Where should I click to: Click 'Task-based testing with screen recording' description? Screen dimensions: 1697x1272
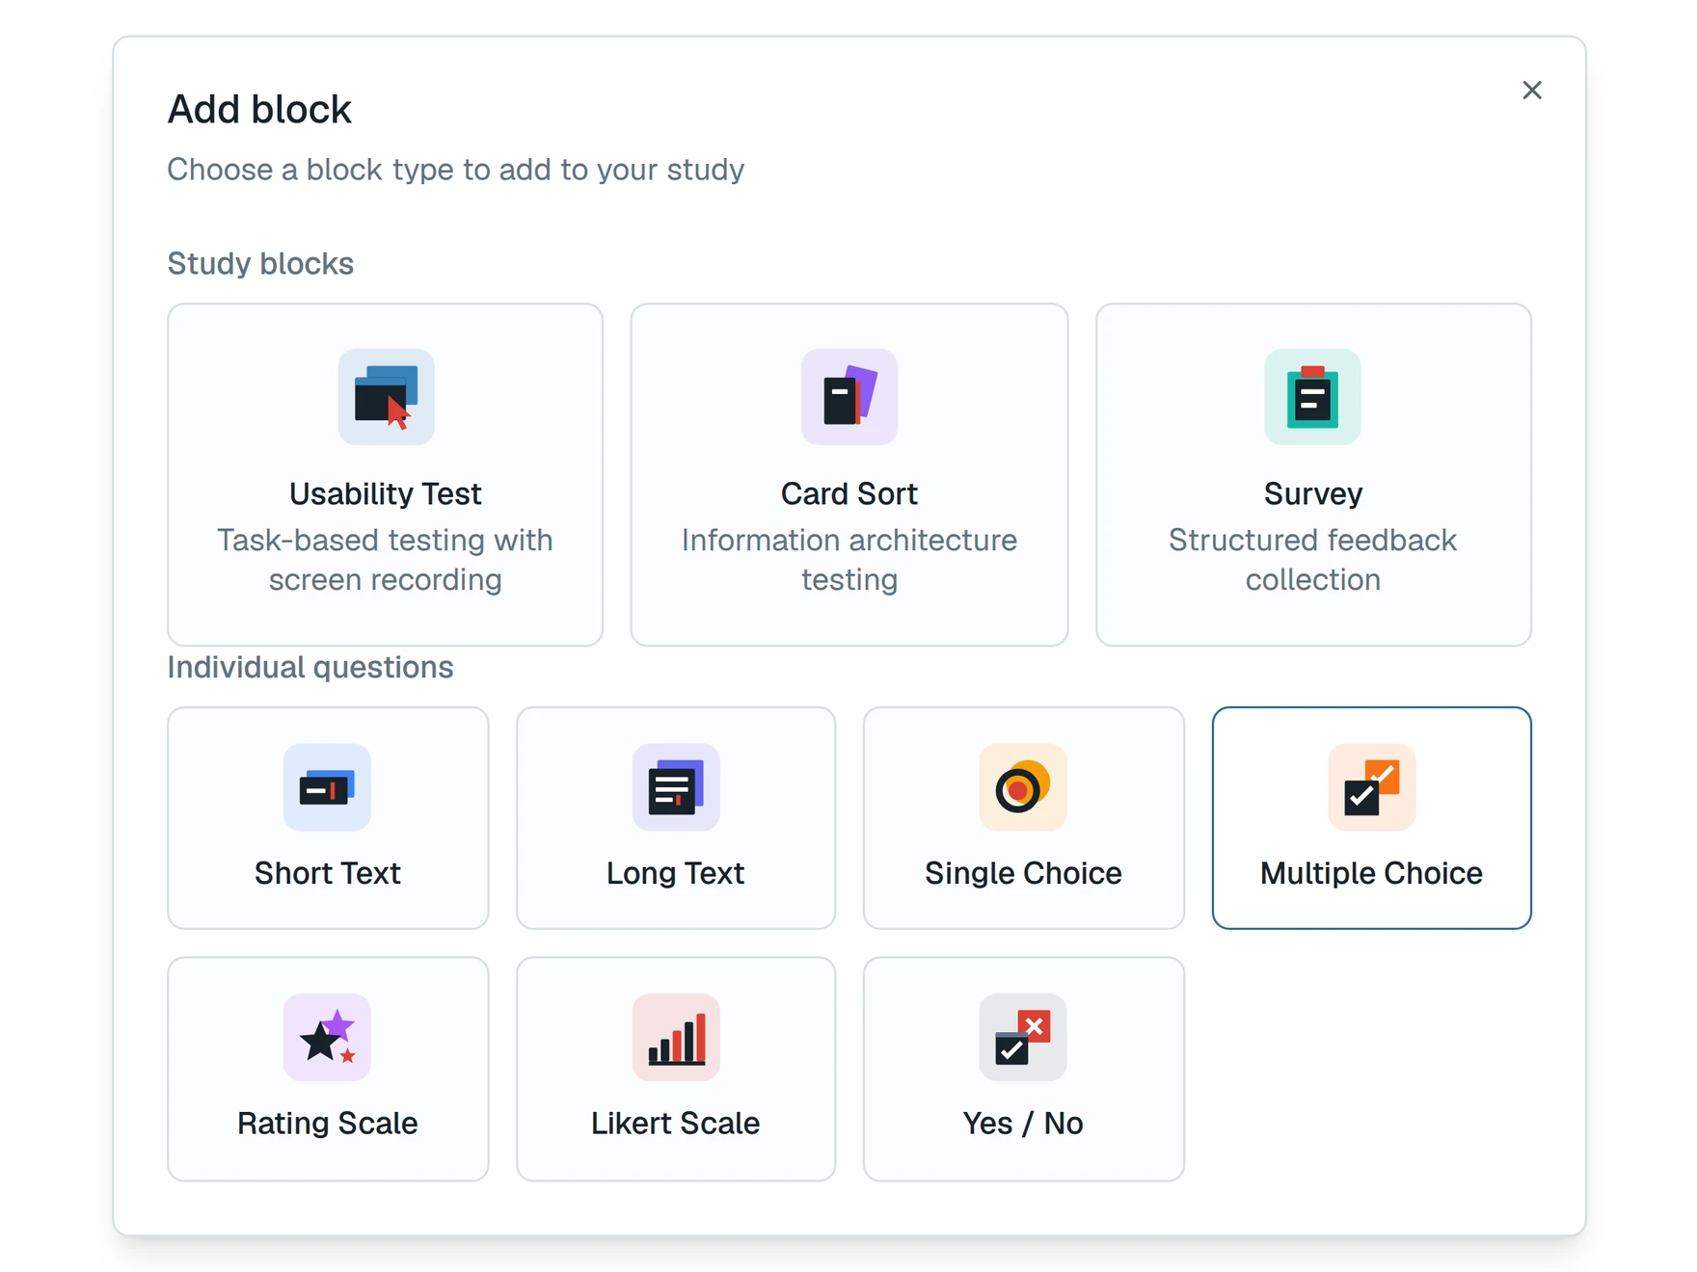point(386,560)
